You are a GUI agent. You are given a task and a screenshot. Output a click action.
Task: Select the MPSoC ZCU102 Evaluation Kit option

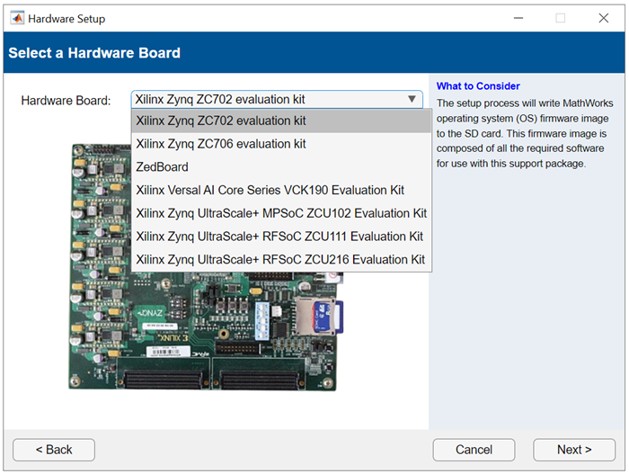(x=280, y=213)
